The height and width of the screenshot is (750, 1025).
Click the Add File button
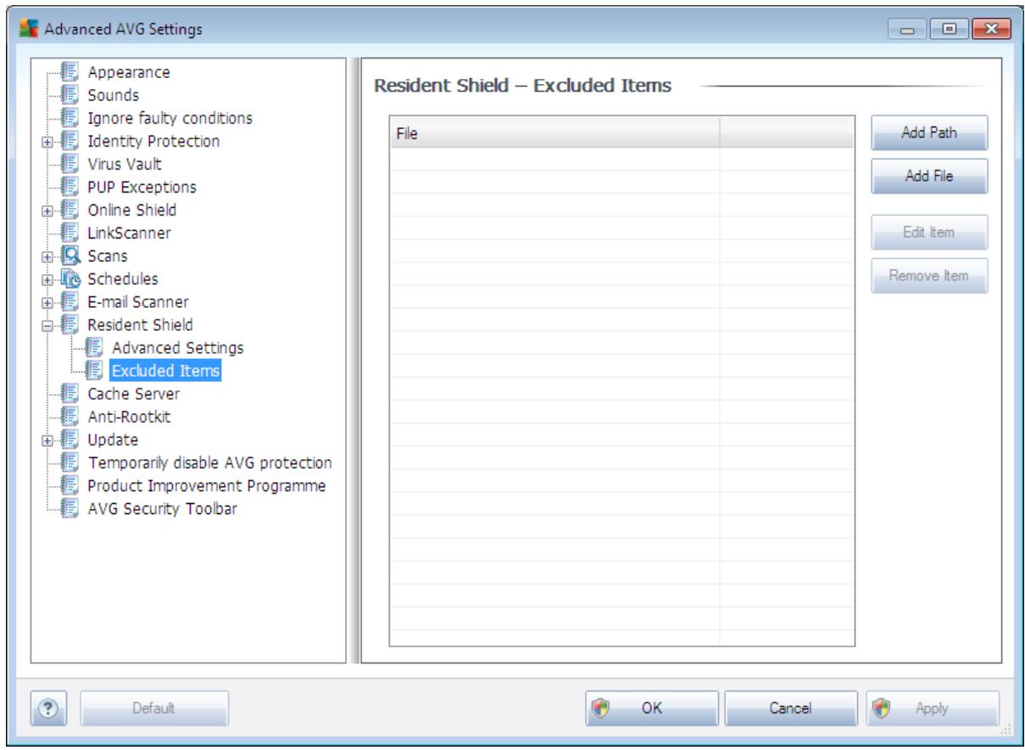point(930,176)
